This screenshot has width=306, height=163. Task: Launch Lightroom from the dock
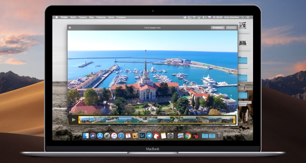(x=142, y=136)
